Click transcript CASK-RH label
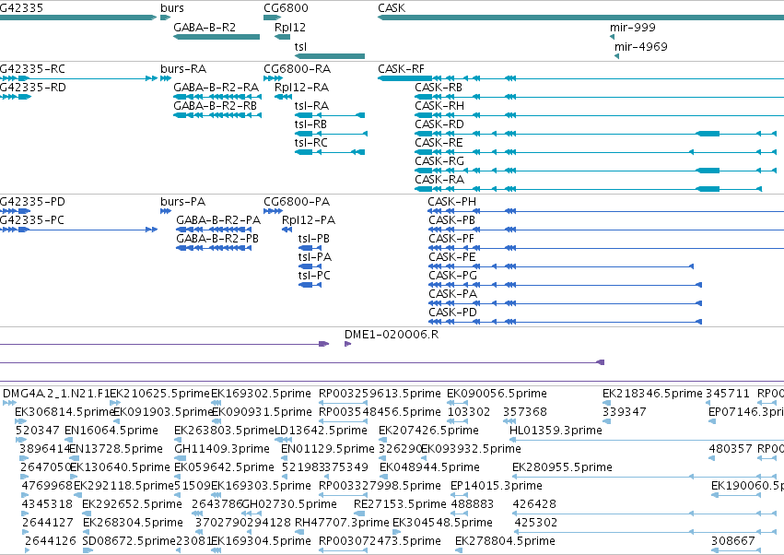 tap(439, 106)
